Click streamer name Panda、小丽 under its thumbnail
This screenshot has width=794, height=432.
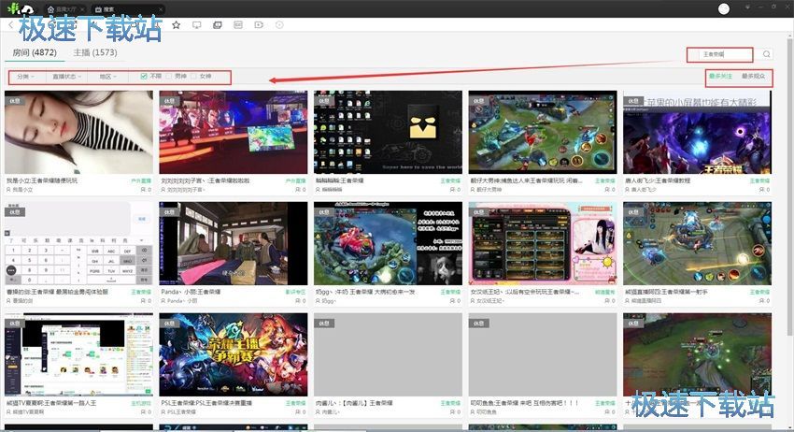[183, 301]
